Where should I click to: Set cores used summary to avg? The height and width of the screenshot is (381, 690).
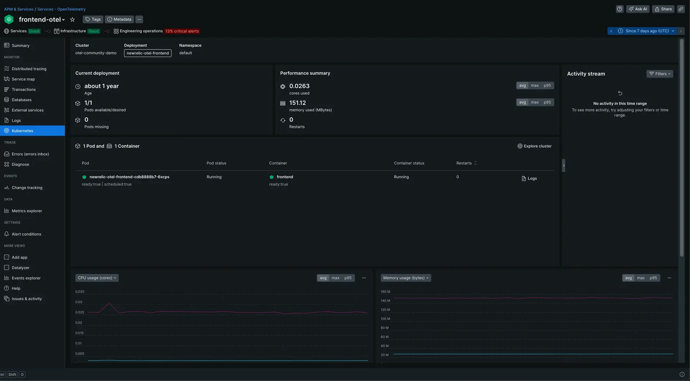click(x=522, y=85)
